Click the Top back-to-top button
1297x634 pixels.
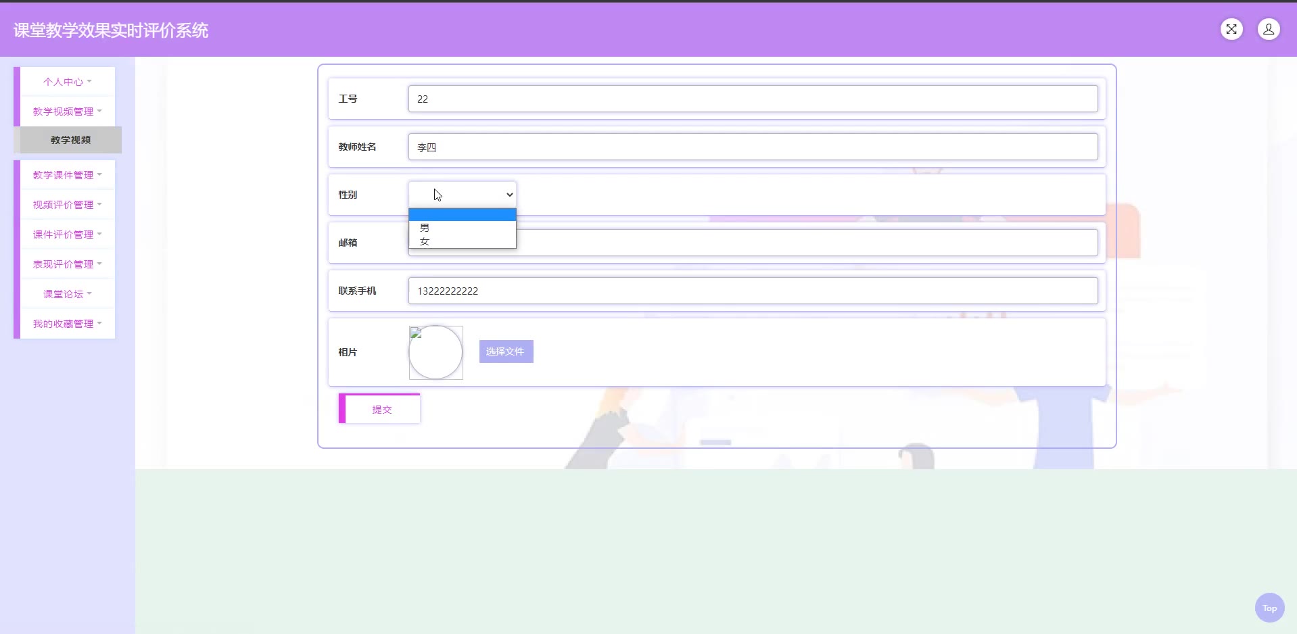click(1269, 608)
